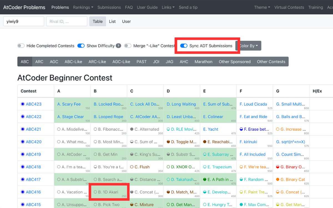The image size is (333, 208).
Task: Select the AHC contest tab
Action: (x=184, y=62)
